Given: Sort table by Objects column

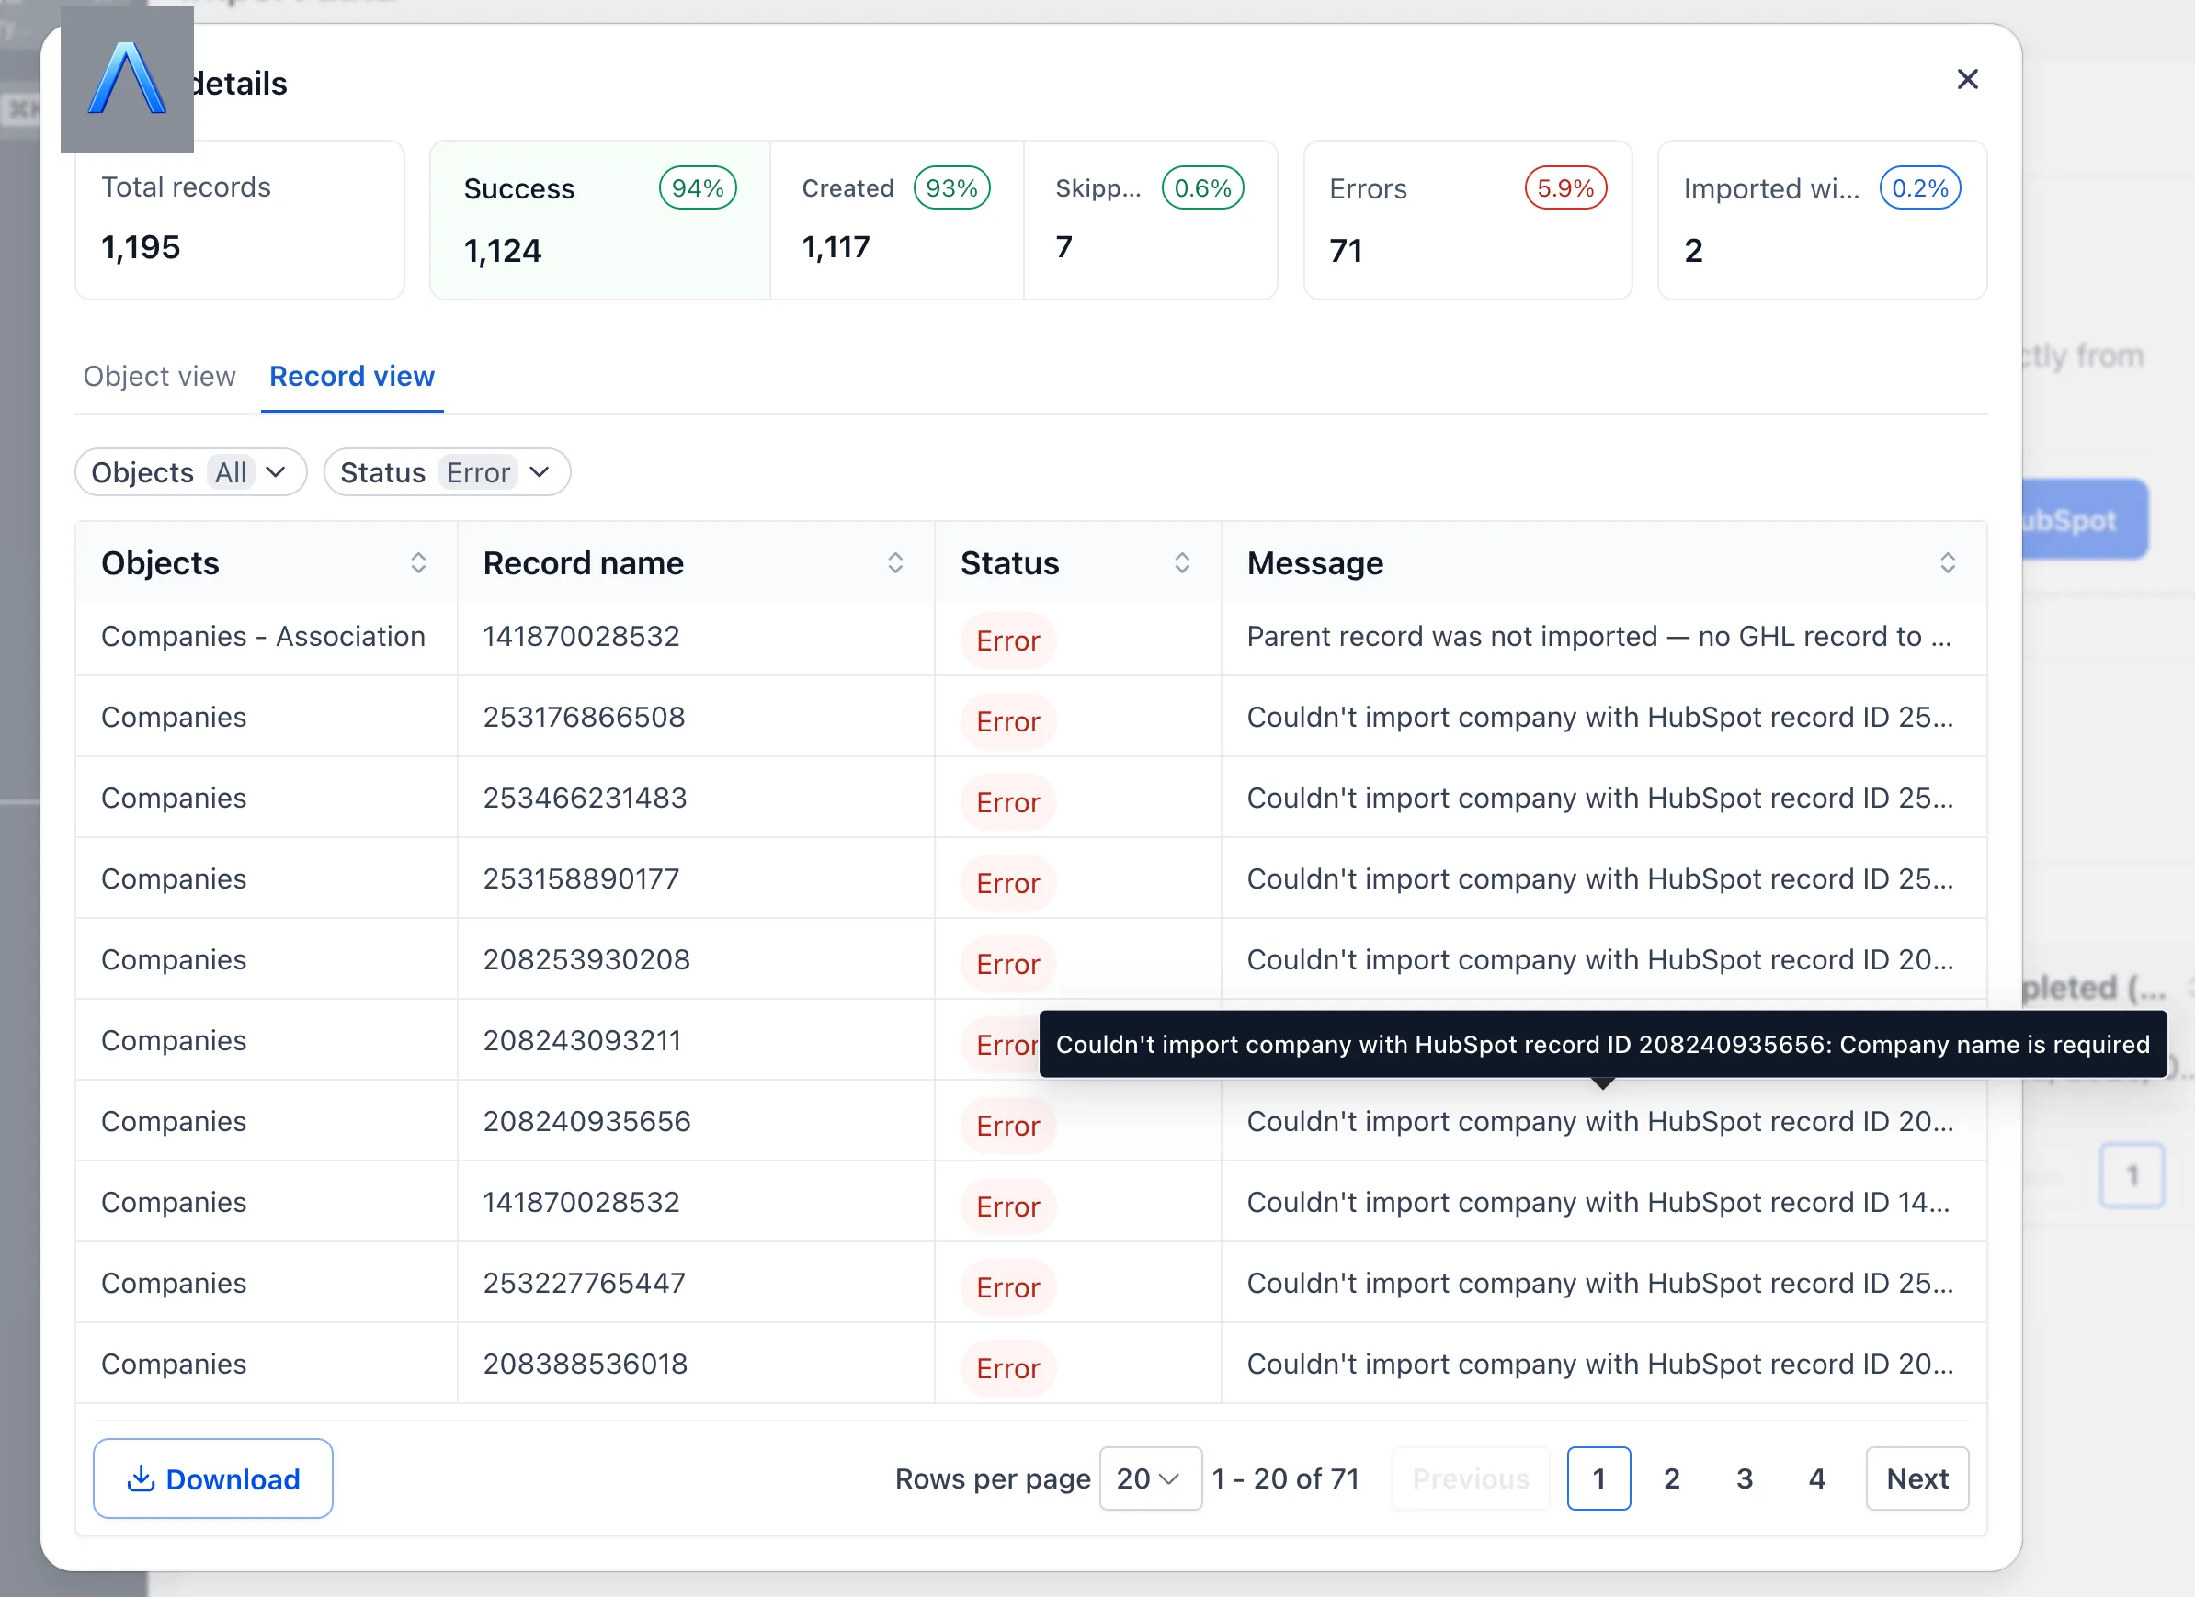Looking at the screenshot, I should click(418, 563).
